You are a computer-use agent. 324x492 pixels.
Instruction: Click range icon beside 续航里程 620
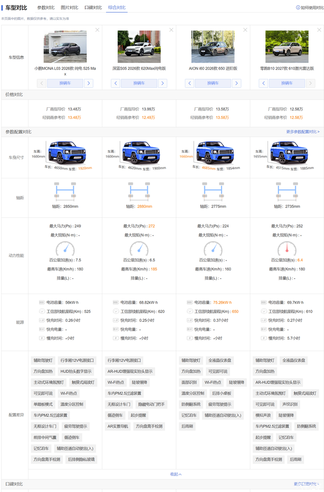[x=115, y=311]
